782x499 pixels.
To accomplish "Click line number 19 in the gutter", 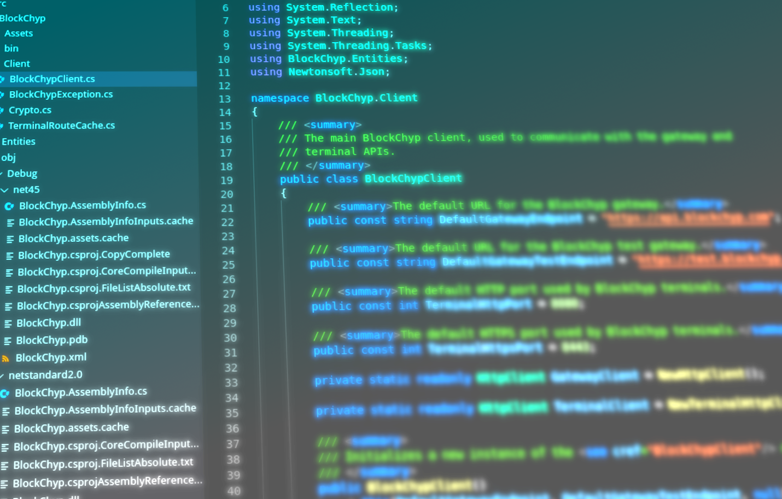I will pyautogui.click(x=227, y=181).
